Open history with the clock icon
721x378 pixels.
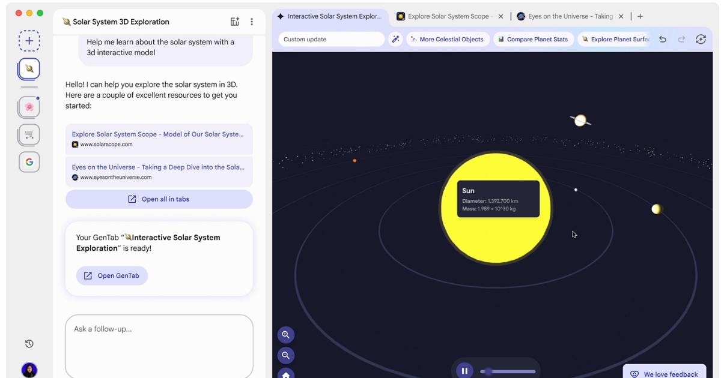(29, 343)
